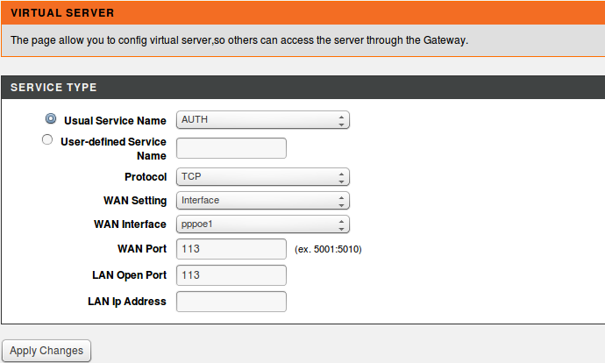Click the LAN Ip Address input field
The width and height of the screenshot is (605, 363).
pos(231,302)
